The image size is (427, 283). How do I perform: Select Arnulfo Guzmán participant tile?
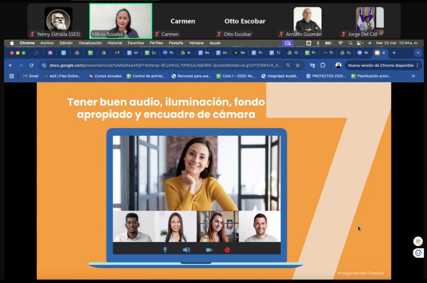point(307,22)
